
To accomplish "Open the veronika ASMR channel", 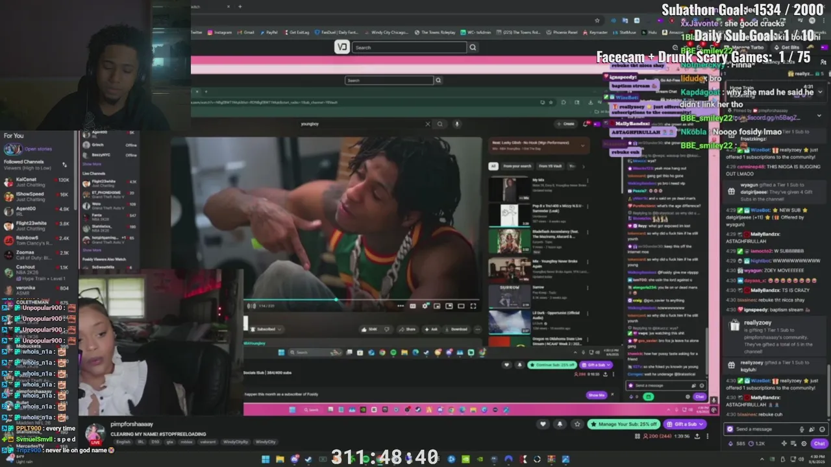I will (x=37, y=289).
